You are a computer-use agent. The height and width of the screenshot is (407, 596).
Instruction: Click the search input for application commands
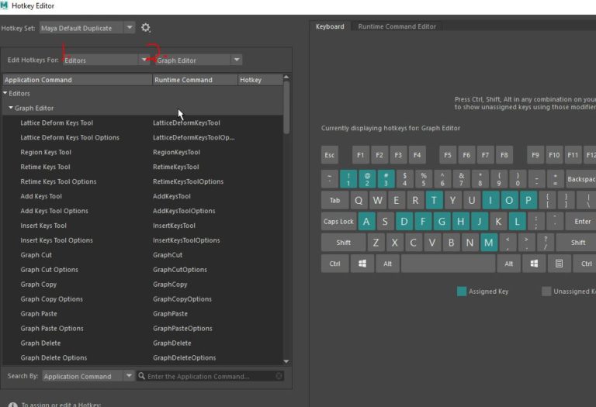210,376
